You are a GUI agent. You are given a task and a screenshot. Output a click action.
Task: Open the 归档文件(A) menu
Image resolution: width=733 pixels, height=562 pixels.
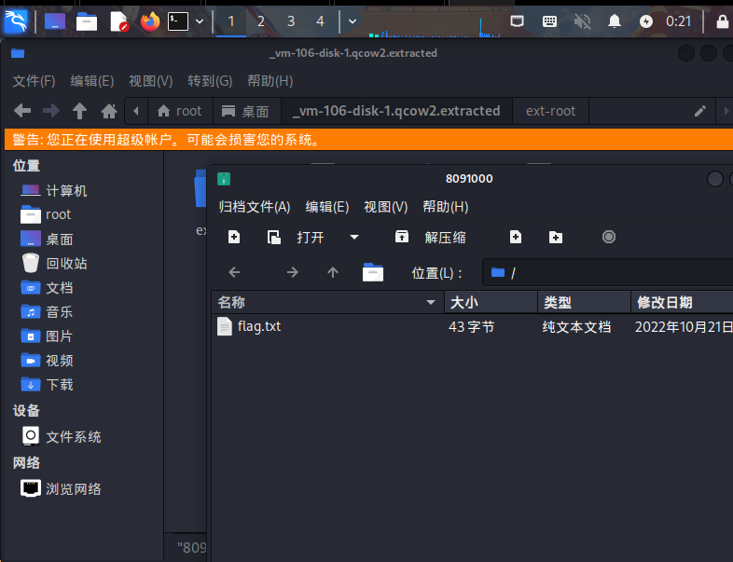tap(254, 206)
